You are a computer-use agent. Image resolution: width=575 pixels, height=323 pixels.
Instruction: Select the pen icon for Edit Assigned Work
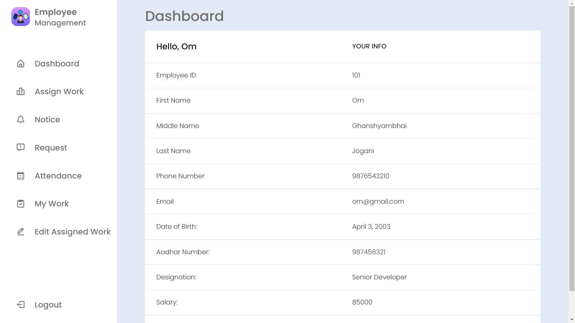(x=20, y=231)
